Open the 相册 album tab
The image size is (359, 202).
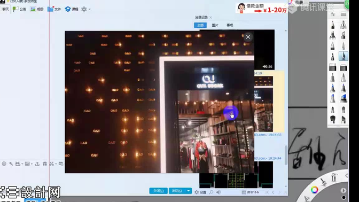(37, 9)
